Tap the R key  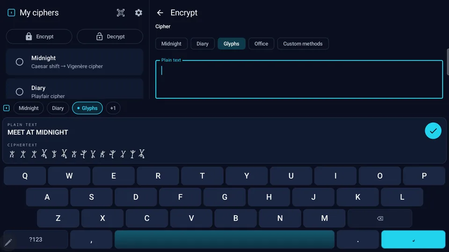coord(158,176)
